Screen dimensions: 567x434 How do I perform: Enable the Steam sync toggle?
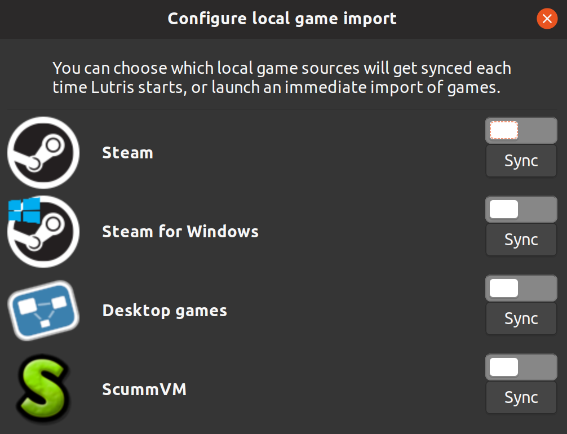click(520, 130)
